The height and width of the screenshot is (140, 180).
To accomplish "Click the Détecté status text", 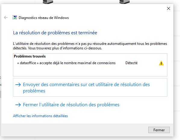I will pyautogui.click(x=131, y=63).
